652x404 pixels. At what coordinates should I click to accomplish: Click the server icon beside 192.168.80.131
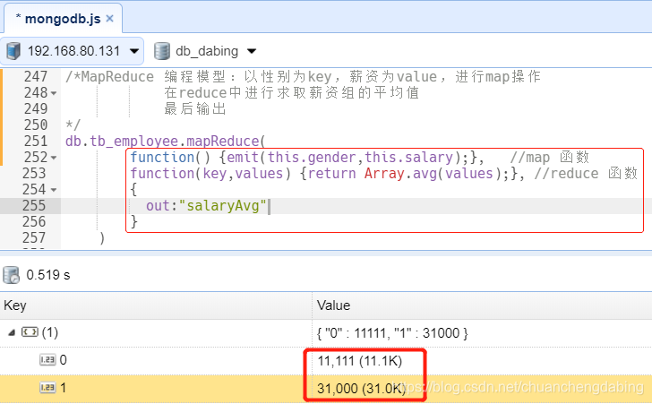(13, 51)
